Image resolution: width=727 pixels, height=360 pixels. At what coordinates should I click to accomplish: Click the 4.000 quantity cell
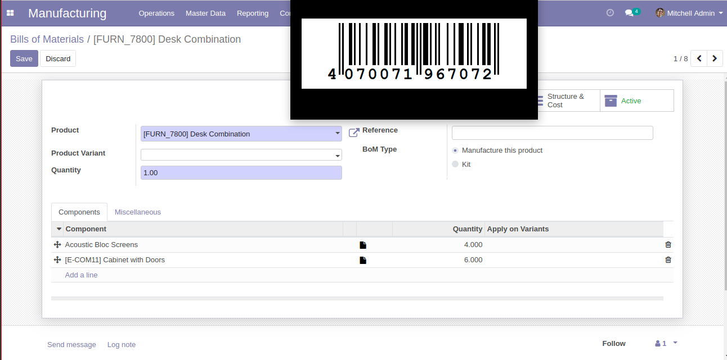(439, 245)
